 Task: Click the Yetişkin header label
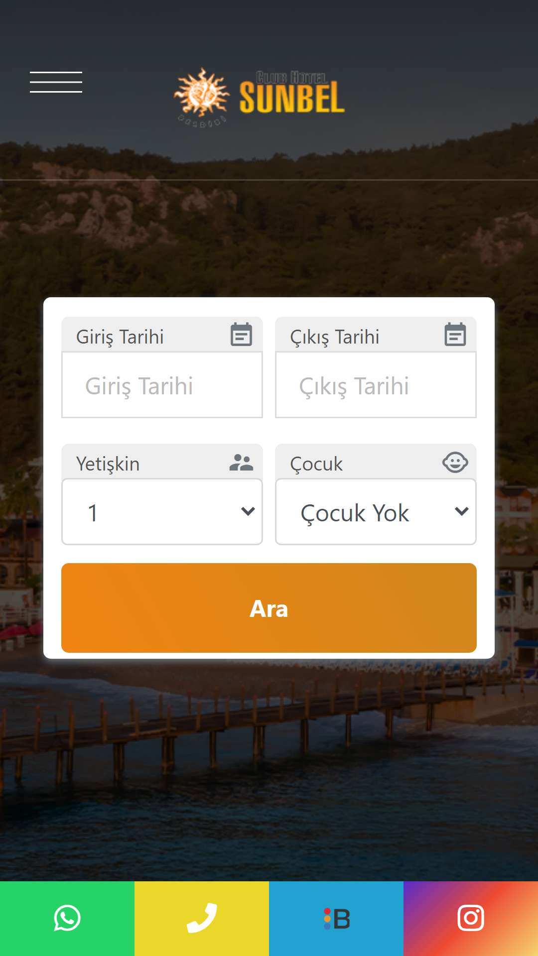point(108,464)
